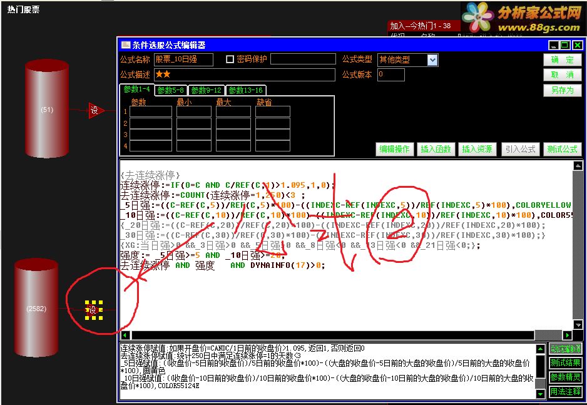Open the 参数精灵 button
The width and height of the screenshot is (587, 405).
click(565, 377)
